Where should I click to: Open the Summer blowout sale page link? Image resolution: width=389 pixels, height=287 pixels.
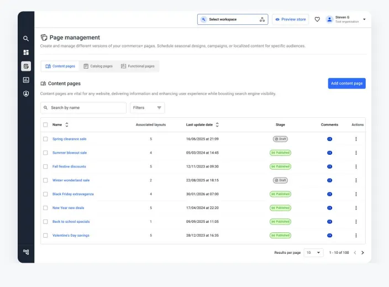70,153
